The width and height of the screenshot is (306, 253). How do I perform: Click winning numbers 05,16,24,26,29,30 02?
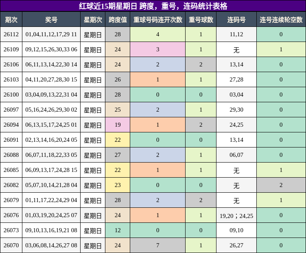click(x=51, y=110)
